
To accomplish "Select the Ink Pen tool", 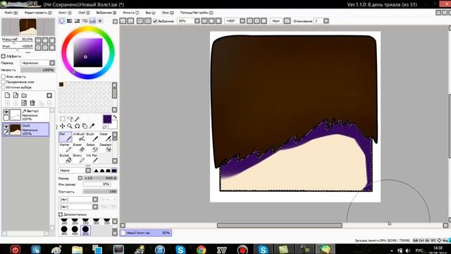I will 92,158.
